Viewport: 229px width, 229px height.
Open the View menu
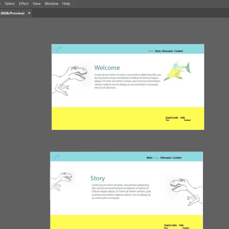(37, 4)
